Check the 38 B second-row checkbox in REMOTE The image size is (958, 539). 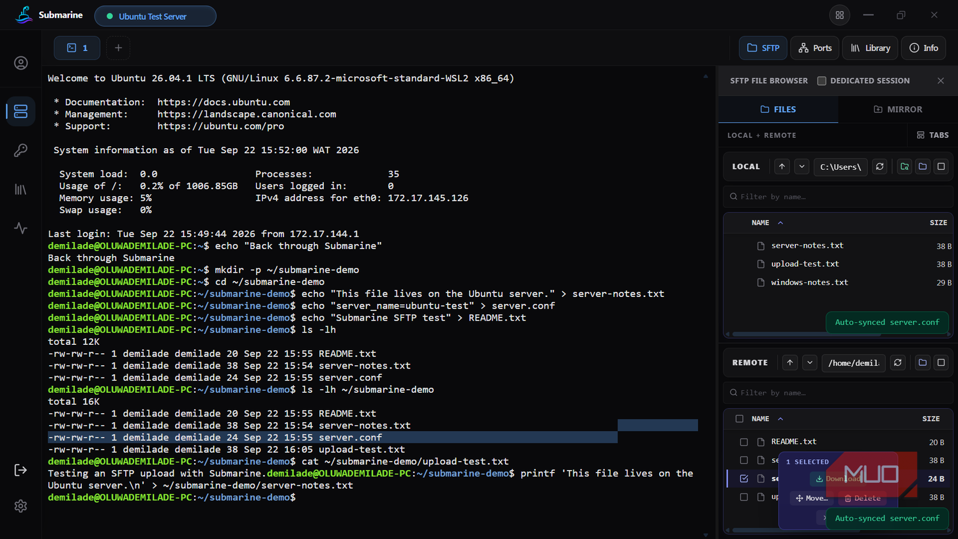pos(744,460)
